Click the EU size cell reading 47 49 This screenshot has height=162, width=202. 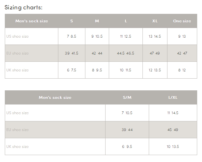155,53
